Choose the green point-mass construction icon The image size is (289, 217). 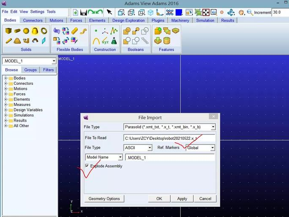click(114, 41)
